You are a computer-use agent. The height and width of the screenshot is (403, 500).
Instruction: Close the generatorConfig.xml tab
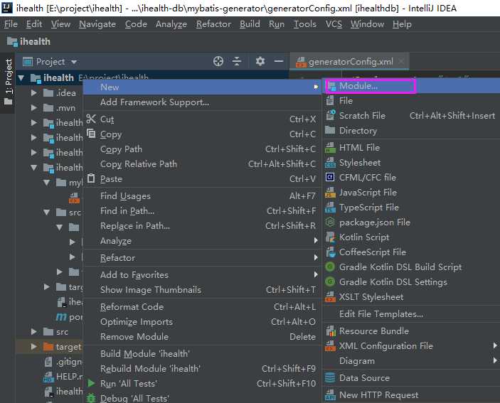point(401,61)
